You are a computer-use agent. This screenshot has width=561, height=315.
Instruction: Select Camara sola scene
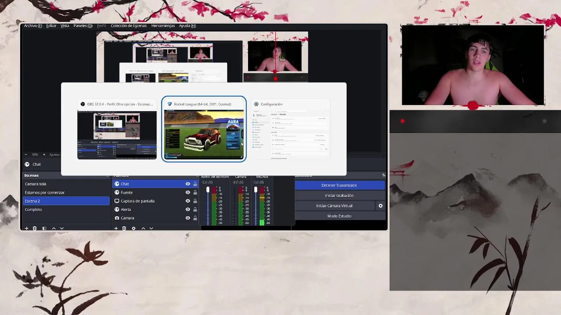[x=66, y=184]
